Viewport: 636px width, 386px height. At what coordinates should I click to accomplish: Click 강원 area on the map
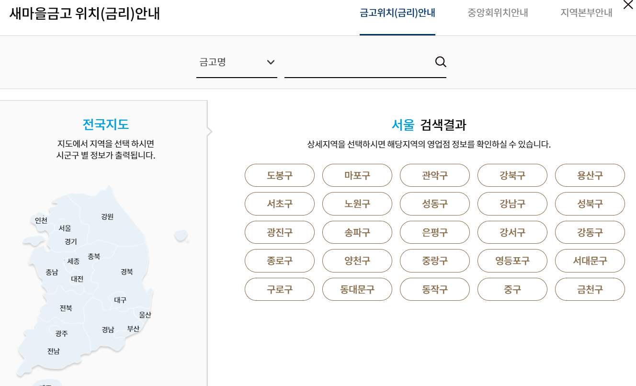tap(108, 216)
